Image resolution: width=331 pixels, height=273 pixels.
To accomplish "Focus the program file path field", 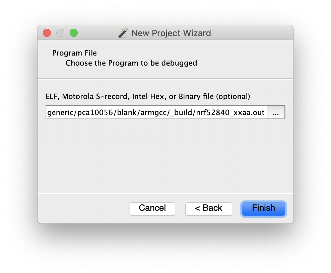I will pos(156,112).
